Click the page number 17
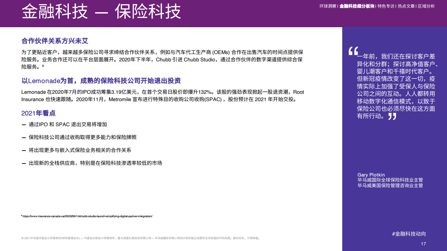 coord(423,244)
